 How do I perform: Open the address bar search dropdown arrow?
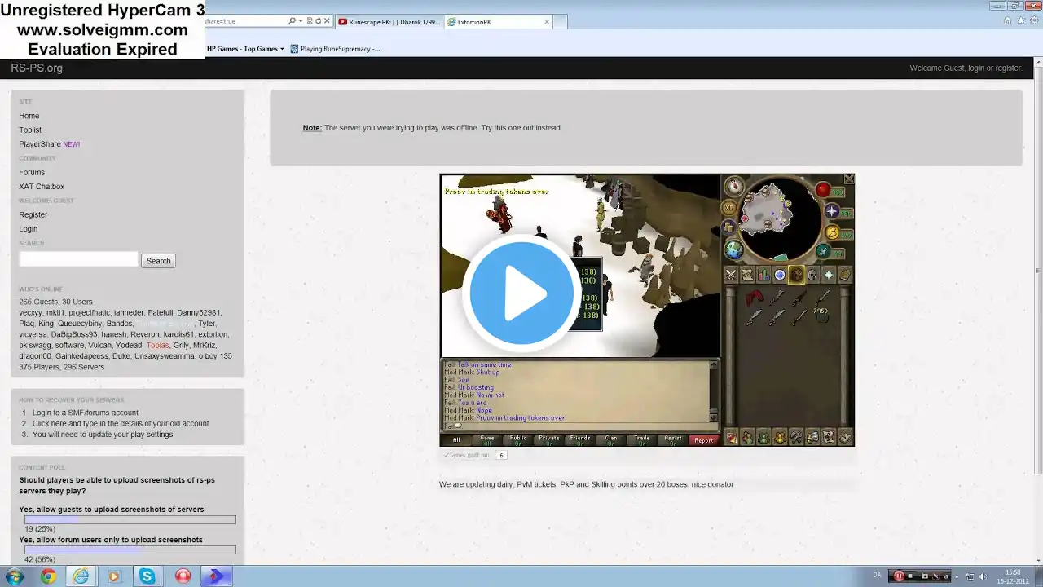[x=301, y=21]
